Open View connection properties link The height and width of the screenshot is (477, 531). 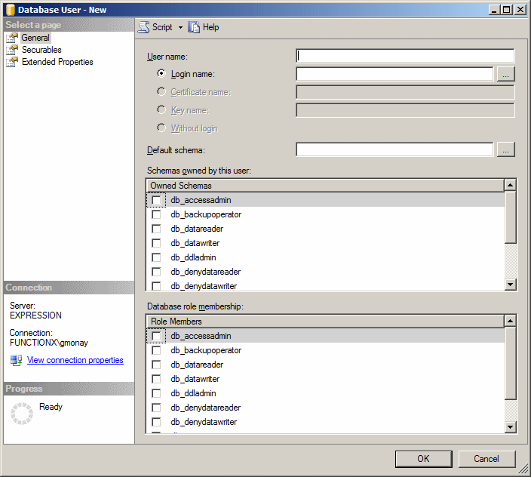75,360
